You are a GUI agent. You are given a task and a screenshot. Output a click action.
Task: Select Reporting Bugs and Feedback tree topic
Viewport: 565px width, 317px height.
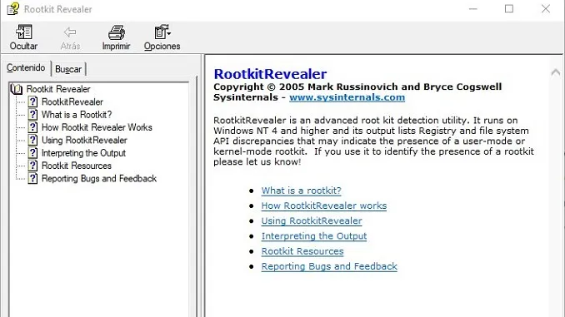(x=99, y=179)
